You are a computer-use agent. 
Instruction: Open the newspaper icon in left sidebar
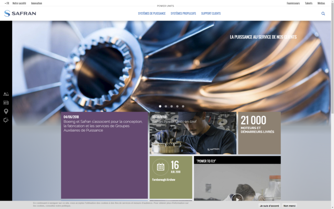tap(6, 103)
